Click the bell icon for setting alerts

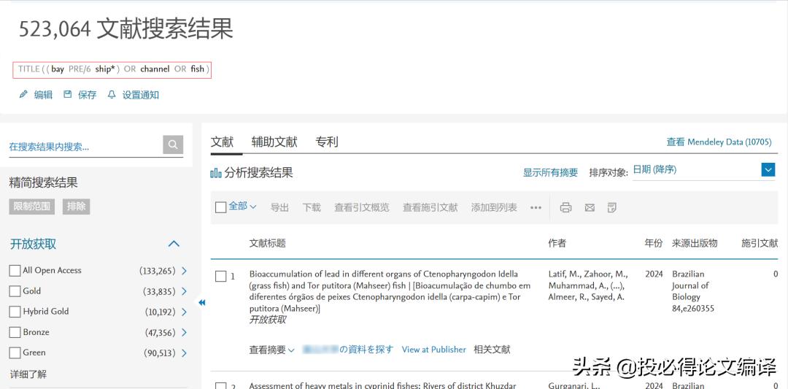(112, 94)
